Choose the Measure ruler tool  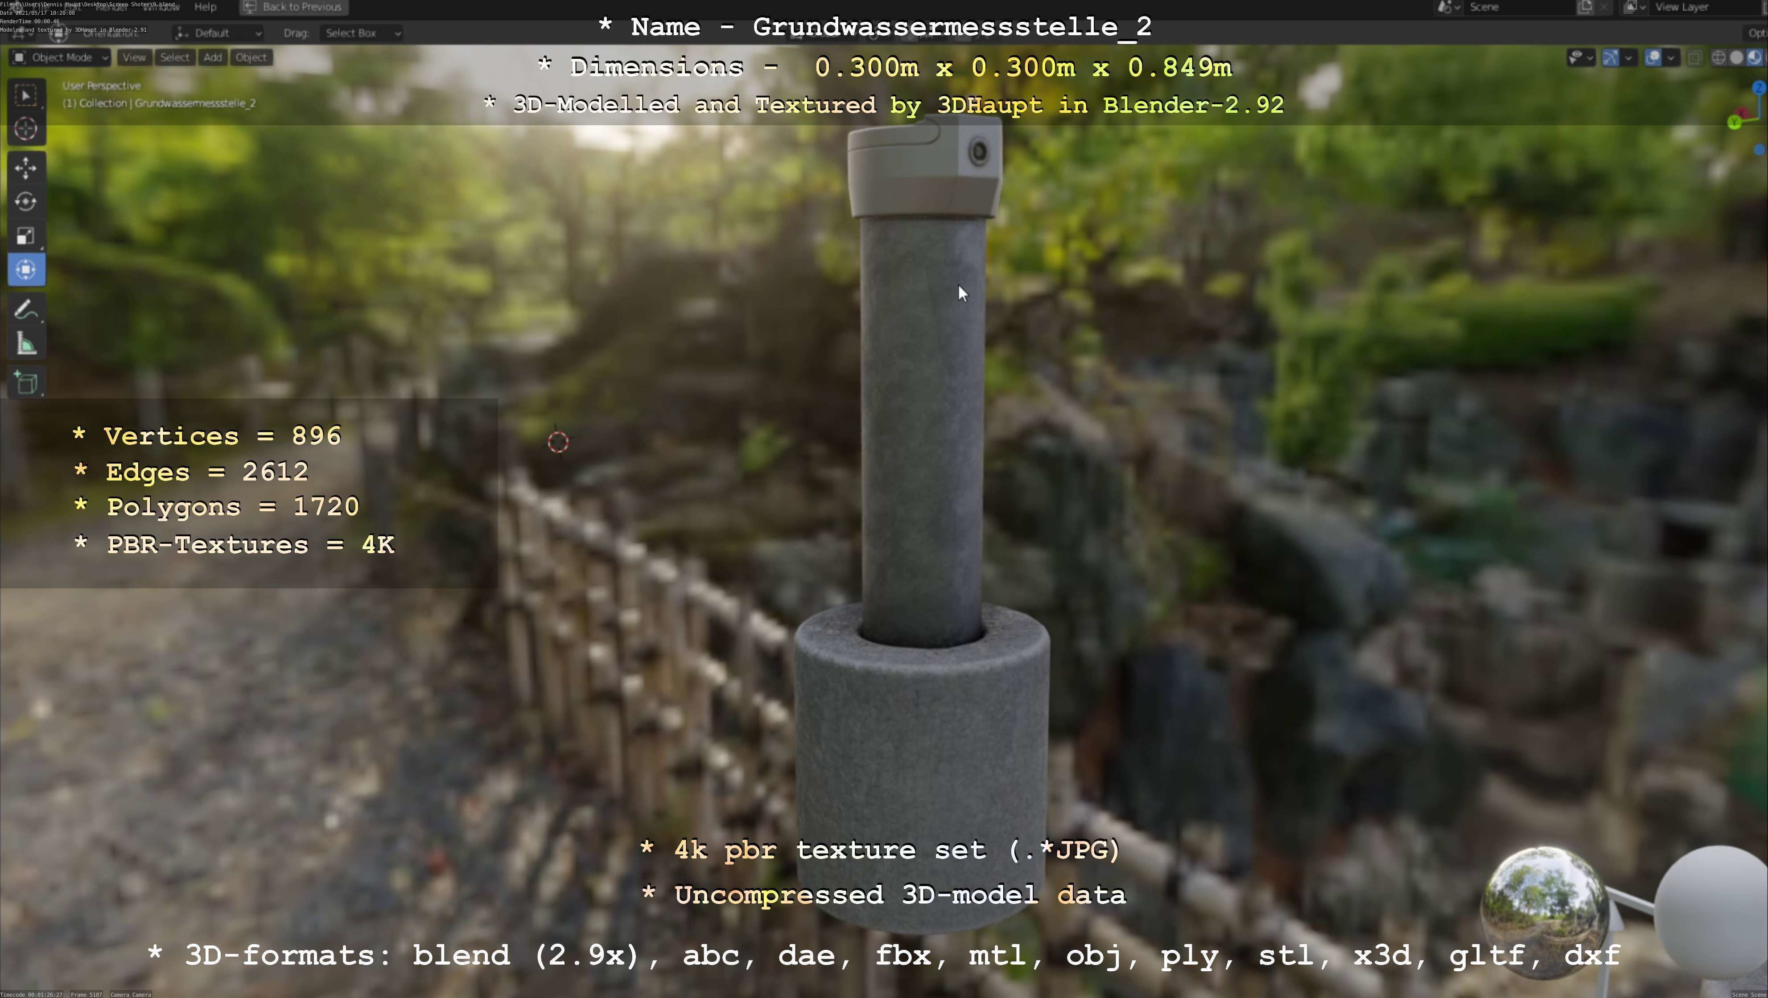click(26, 344)
